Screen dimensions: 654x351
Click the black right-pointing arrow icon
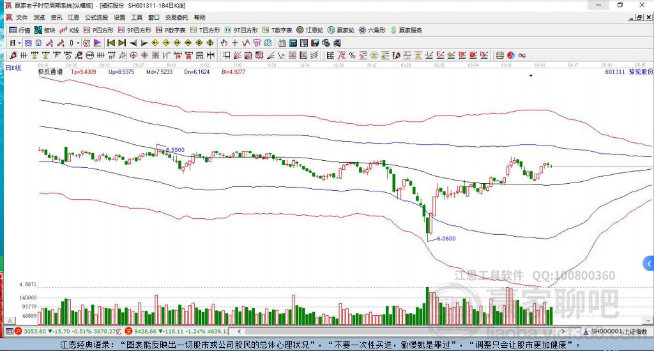[x=144, y=43]
